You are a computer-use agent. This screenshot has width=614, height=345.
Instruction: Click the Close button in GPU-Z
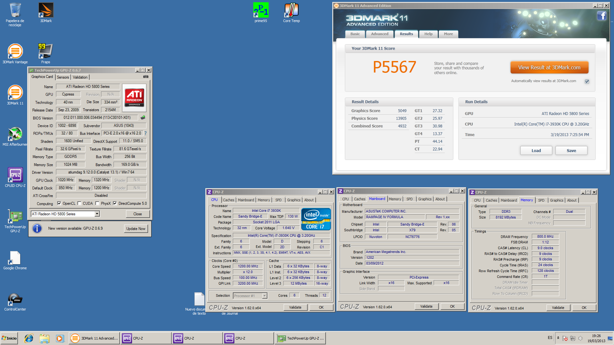tap(138, 214)
